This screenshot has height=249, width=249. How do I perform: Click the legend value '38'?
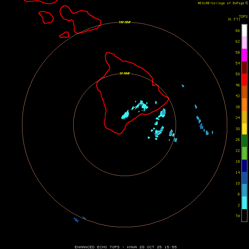point(238,107)
